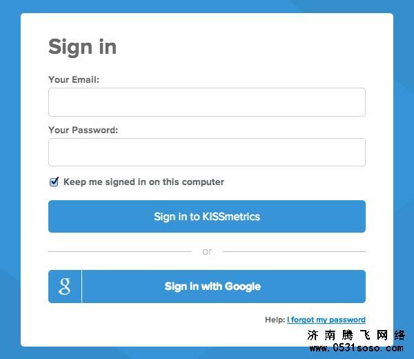The image size is (414, 359).
Task: Focus the Your Email input field
Action: 207,102
